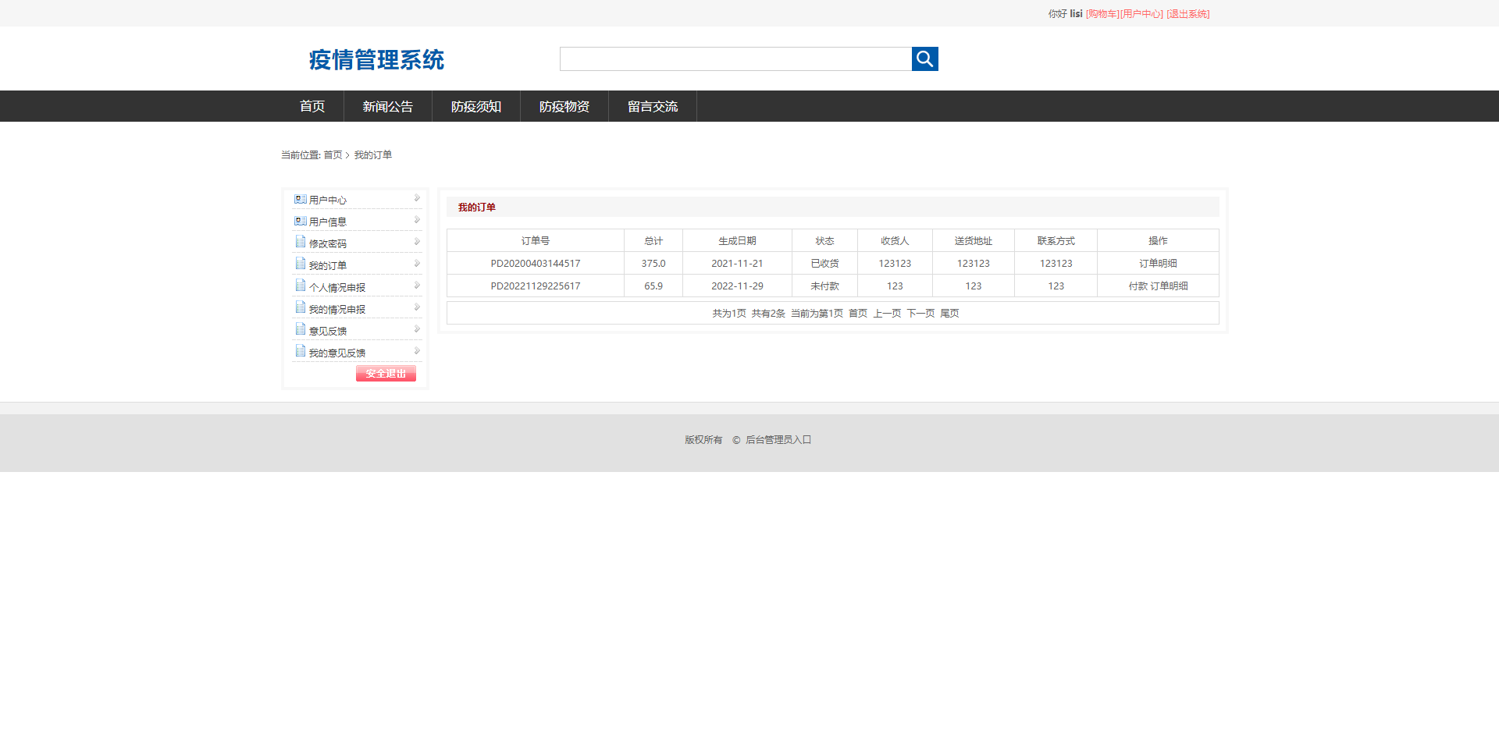Click the red 安全退出 button

pos(386,374)
